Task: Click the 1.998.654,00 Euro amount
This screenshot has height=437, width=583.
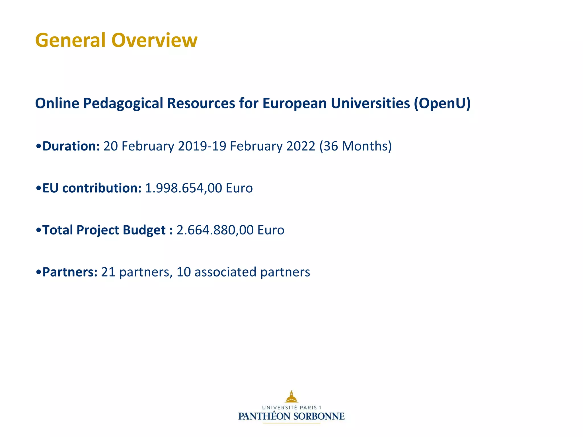Action: pos(199,188)
